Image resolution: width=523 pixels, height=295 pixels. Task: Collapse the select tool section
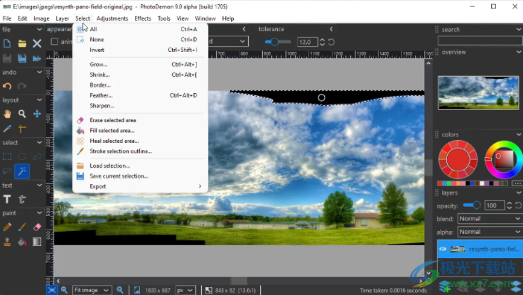click(x=39, y=142)
